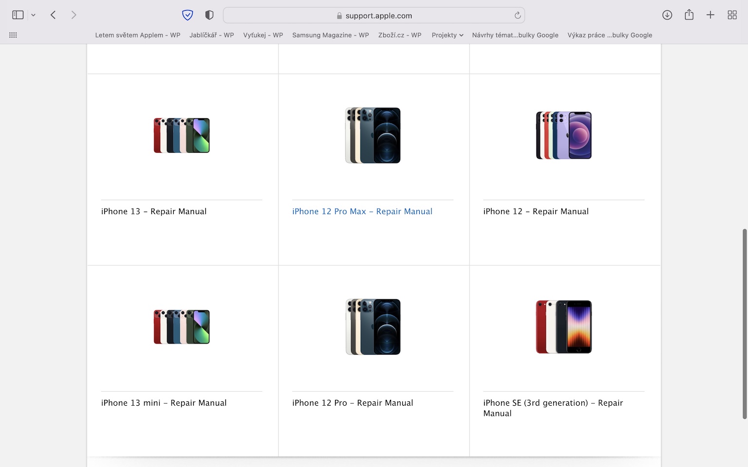Image resolution: width=748 pixels, height=467 pixels.
Task: Open the iPhone 13 mini – Repair Manual
Action: tap(164, 403)
